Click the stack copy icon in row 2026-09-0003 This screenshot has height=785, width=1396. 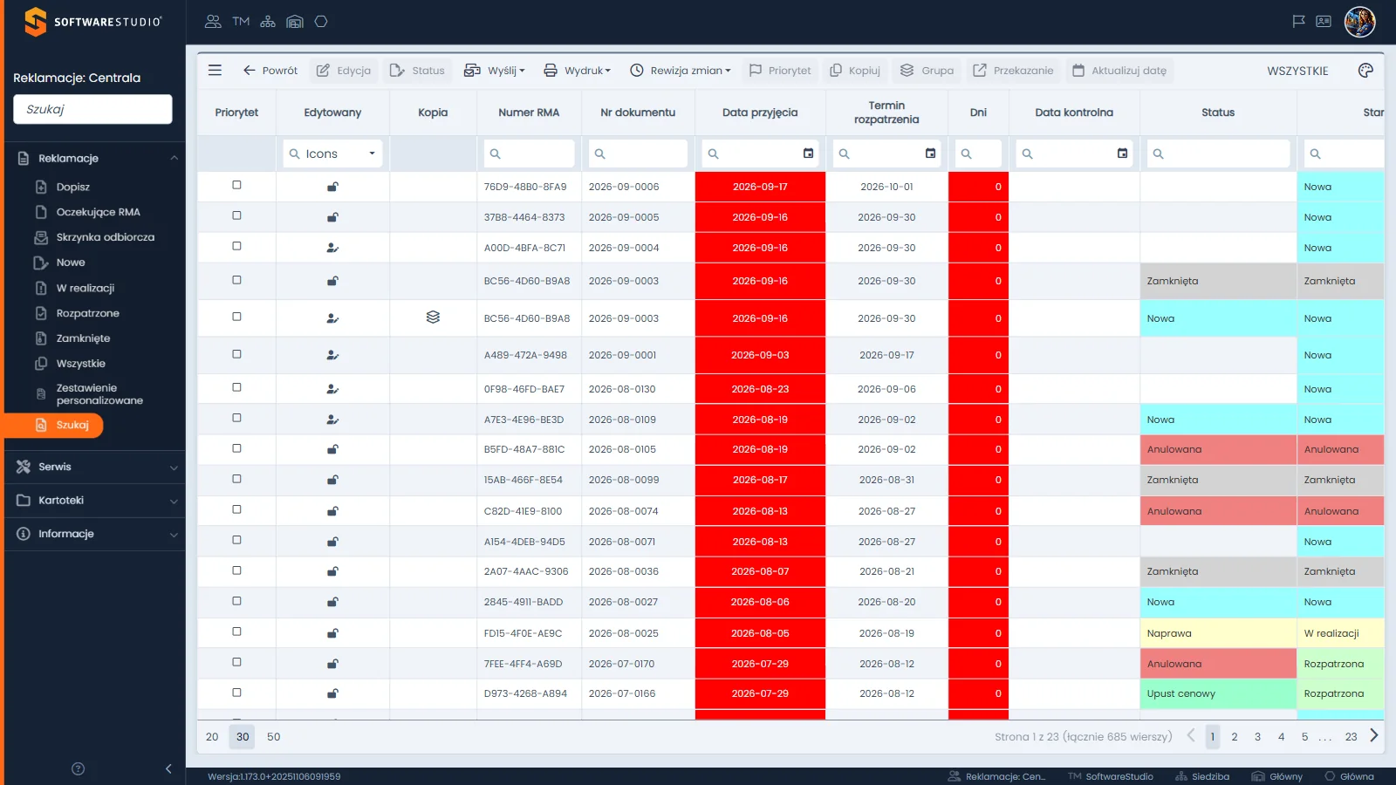pos(433,317)
